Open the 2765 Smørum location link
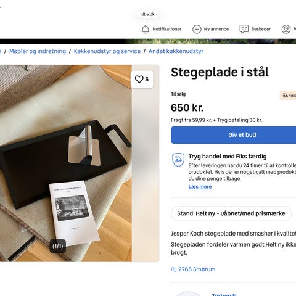Image resolution: width=296 pixels, height=296 pixels. (x=197, y=269)
